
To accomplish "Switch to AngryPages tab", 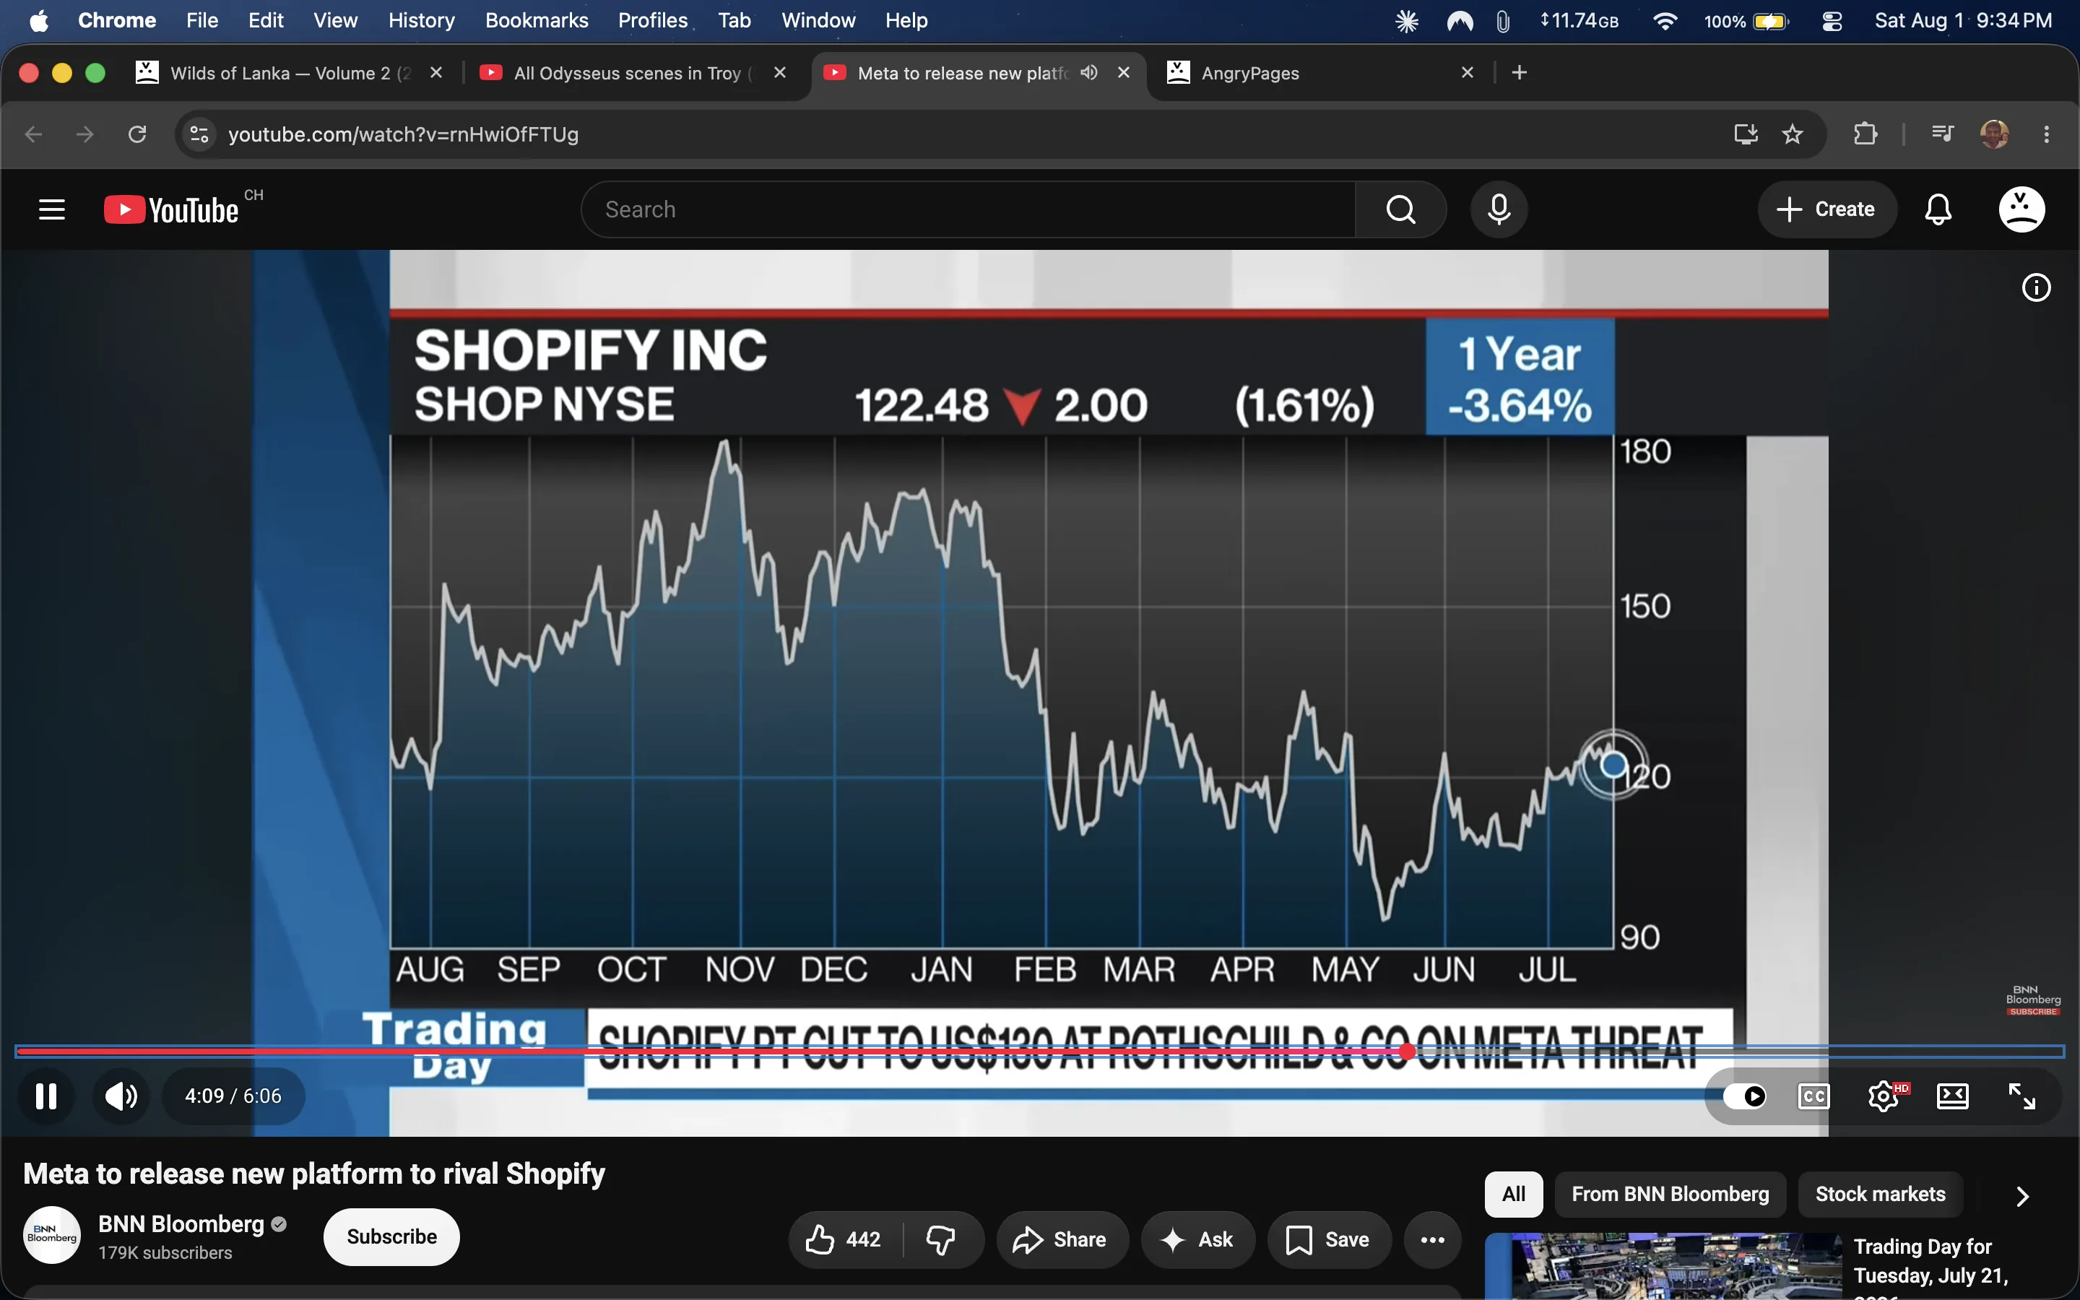I will pyautogui.click(x=1319, y=73).
